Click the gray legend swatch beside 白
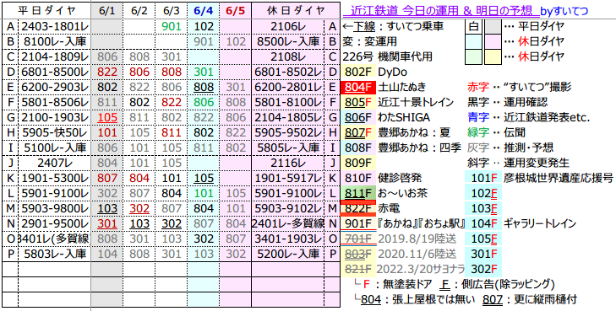The width and height of the screenshot is (616, 311). 493,26
